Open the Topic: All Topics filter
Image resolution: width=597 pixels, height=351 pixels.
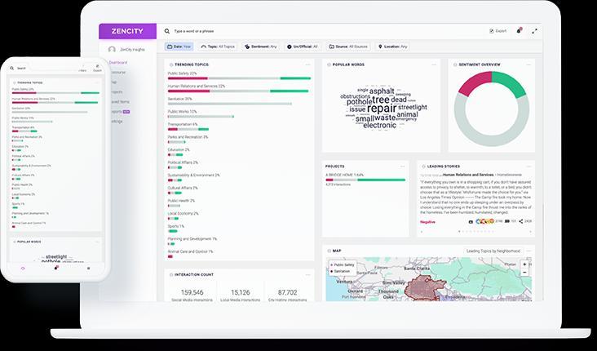click(x=218, y=47)
